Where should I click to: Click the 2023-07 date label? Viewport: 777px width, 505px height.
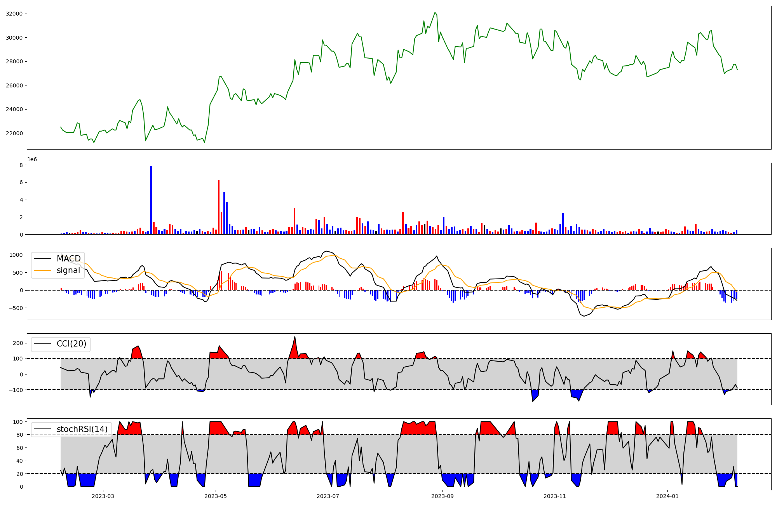pos(328,496)
